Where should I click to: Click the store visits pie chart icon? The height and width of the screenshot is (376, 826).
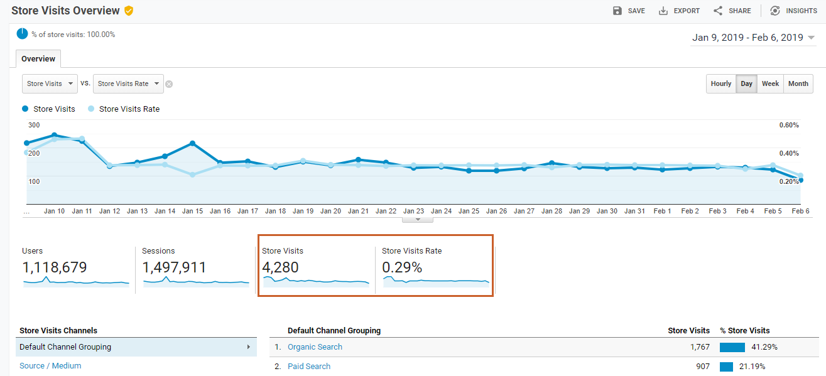click(x=23, y=34)
